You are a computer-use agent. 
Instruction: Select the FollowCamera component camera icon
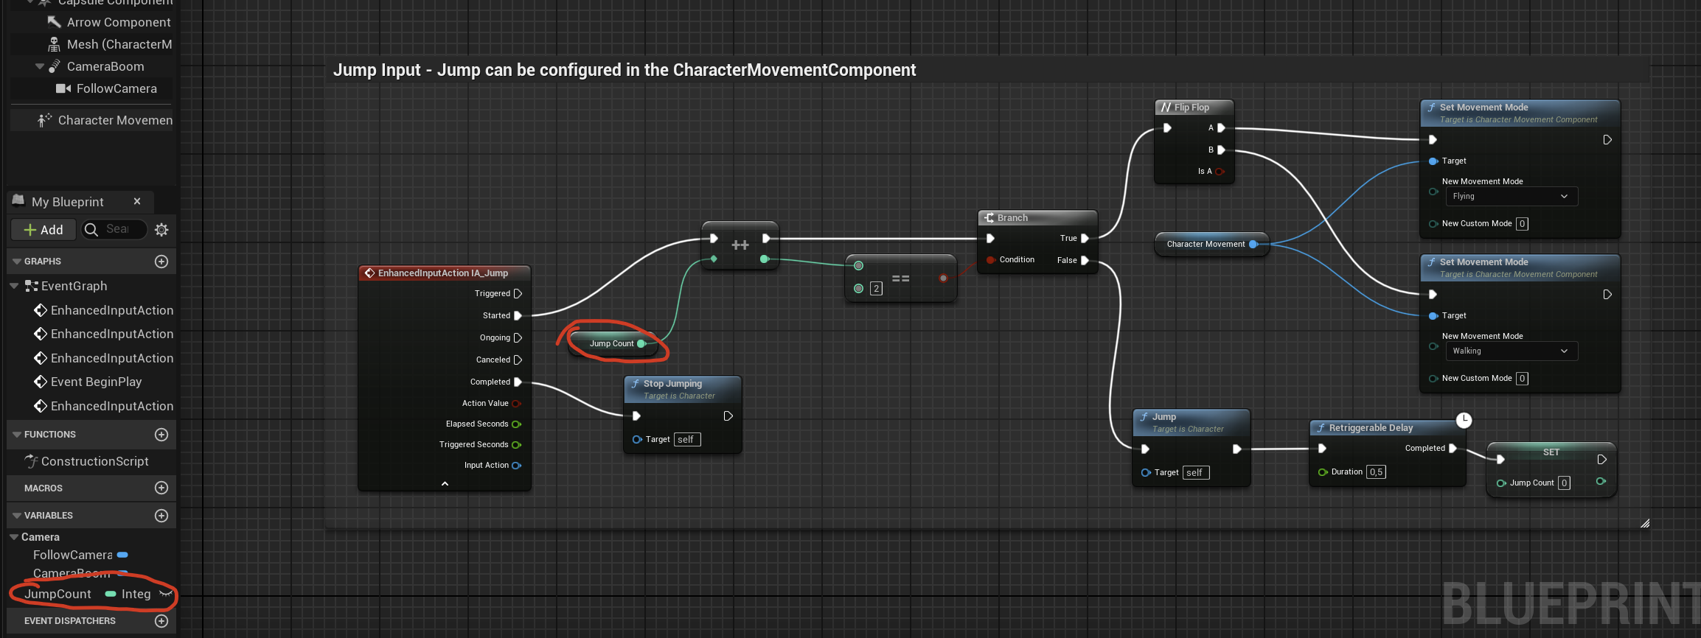(63, 88)
